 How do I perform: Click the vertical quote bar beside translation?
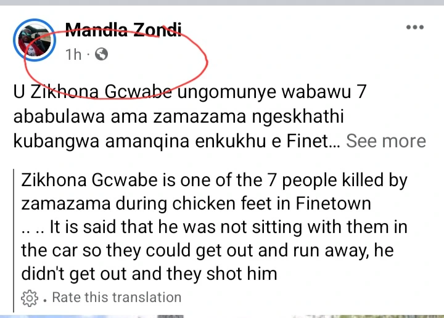pyautogui.click(x=14, y=240)
